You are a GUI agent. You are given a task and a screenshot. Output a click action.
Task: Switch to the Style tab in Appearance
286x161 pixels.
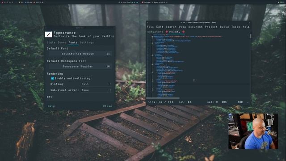pos(51,42)
